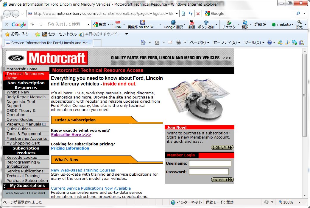
Task: Open the makoto account dropdown
Action: tap(283, 25)
